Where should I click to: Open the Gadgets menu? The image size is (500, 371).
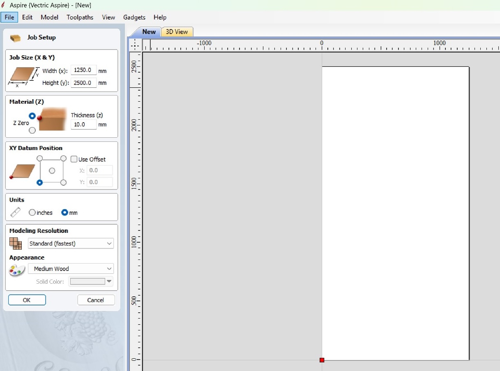[134, 17]
